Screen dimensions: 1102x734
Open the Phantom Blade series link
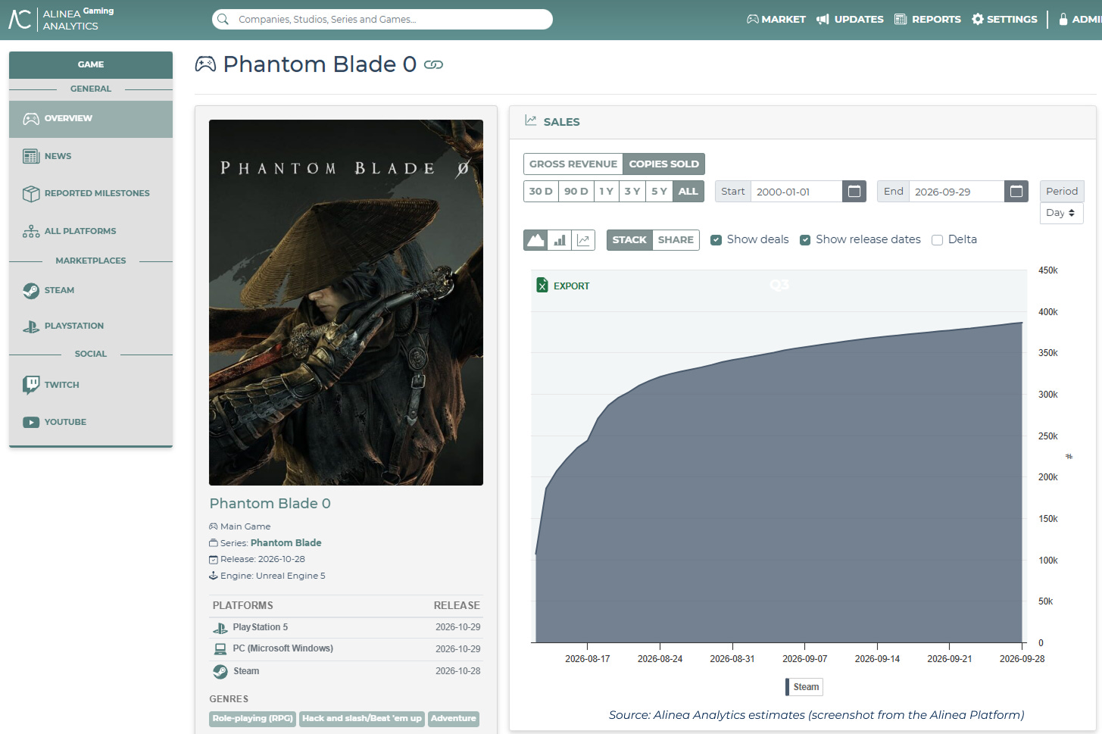286,543
